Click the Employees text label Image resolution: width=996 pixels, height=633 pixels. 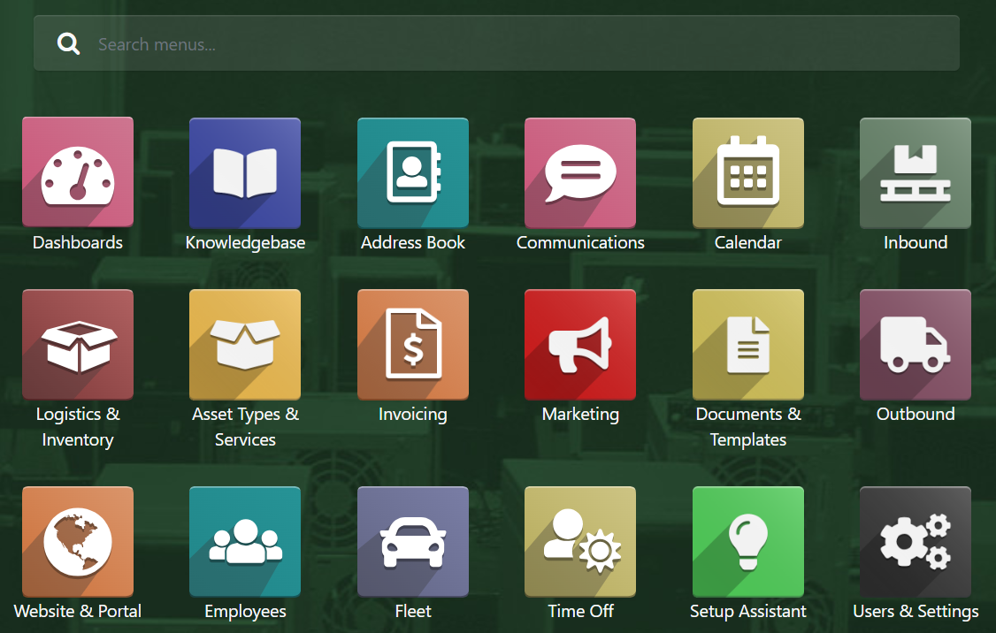(x=245, y=612)
